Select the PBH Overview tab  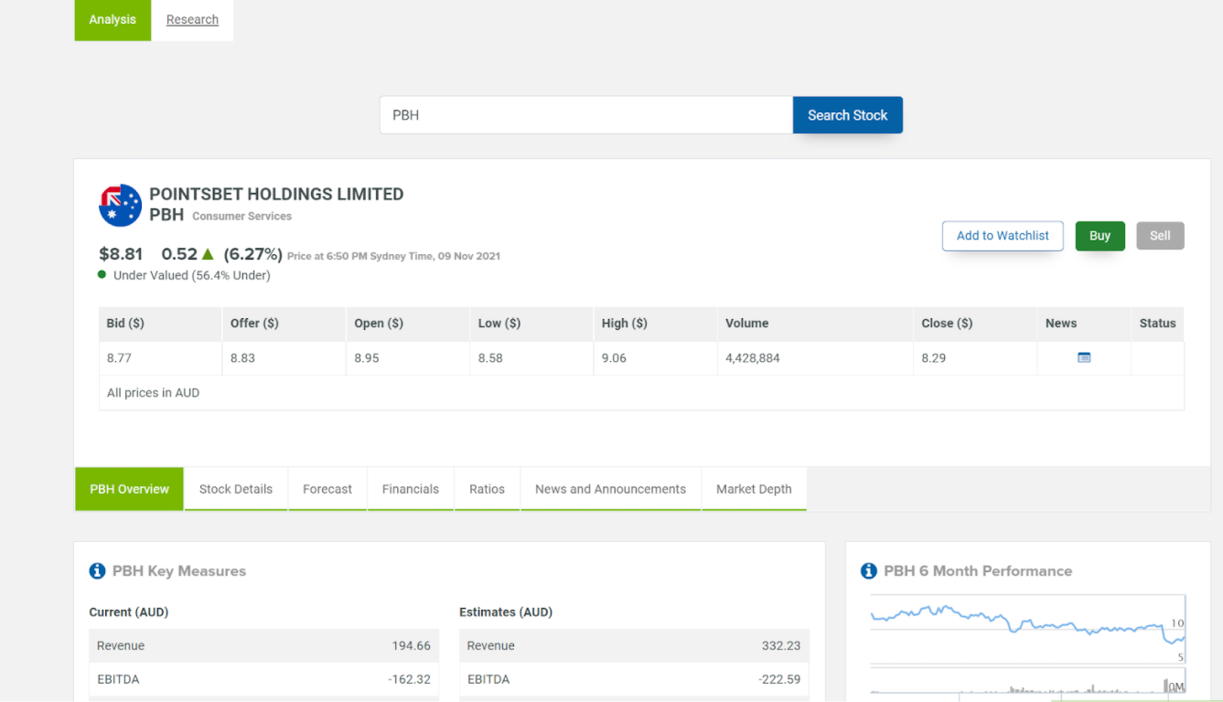coord(129,489)
